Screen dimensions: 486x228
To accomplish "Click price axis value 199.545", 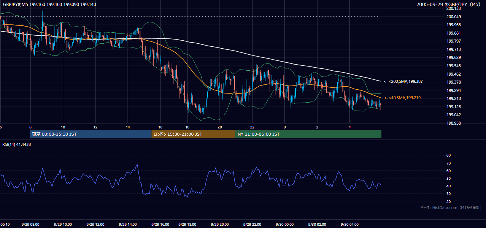I will tap(454, 66).
